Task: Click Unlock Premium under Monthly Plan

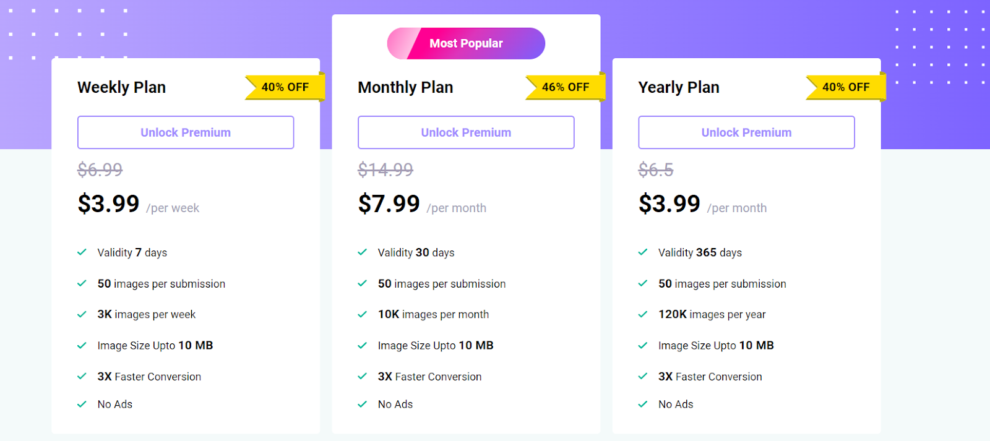Action: click(x=466, y=132)
